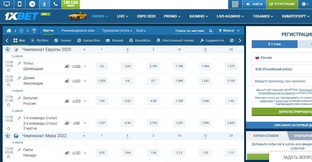Select odds 4.2 for Уэльс win
The width and height of the screenshot is (312, 162).
(x=102, y=66)
